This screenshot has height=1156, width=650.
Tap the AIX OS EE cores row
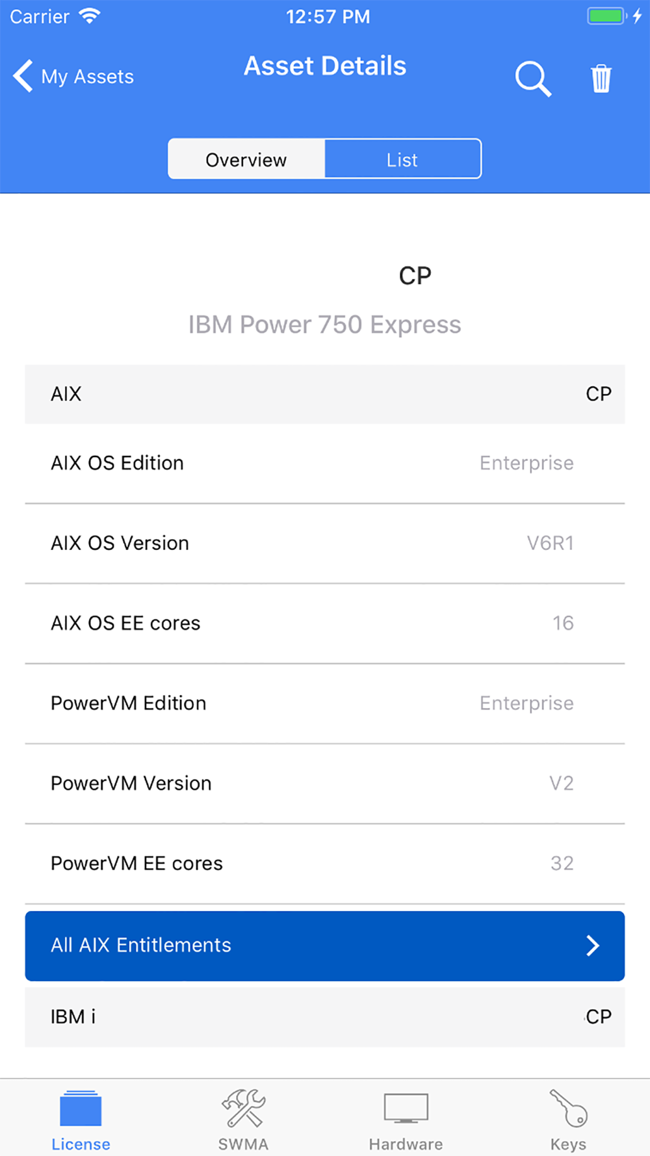pyautogui.click(x=325, y=624)
